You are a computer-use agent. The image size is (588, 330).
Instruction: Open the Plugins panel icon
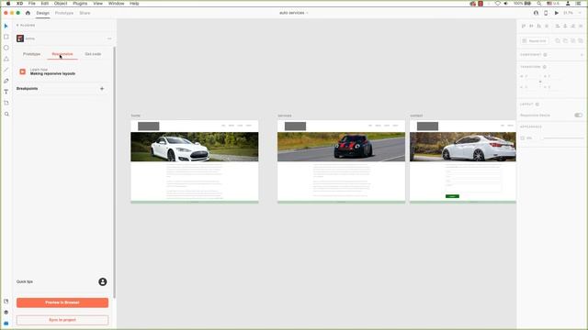click(6, 323)
